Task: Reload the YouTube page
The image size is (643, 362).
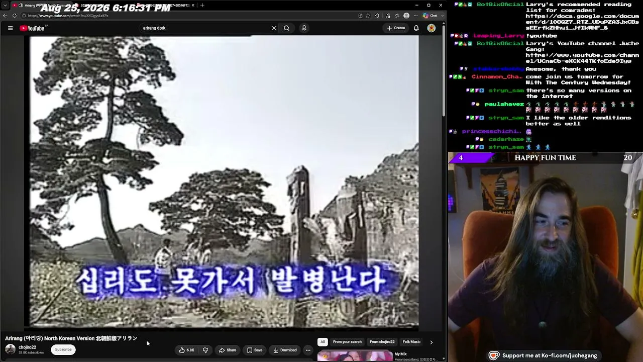Action: pyautogui.click(x=14, y=16)
